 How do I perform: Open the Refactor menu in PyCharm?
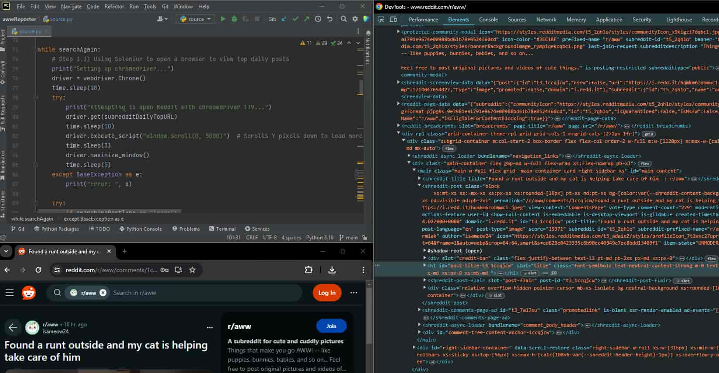coord(114,7)
